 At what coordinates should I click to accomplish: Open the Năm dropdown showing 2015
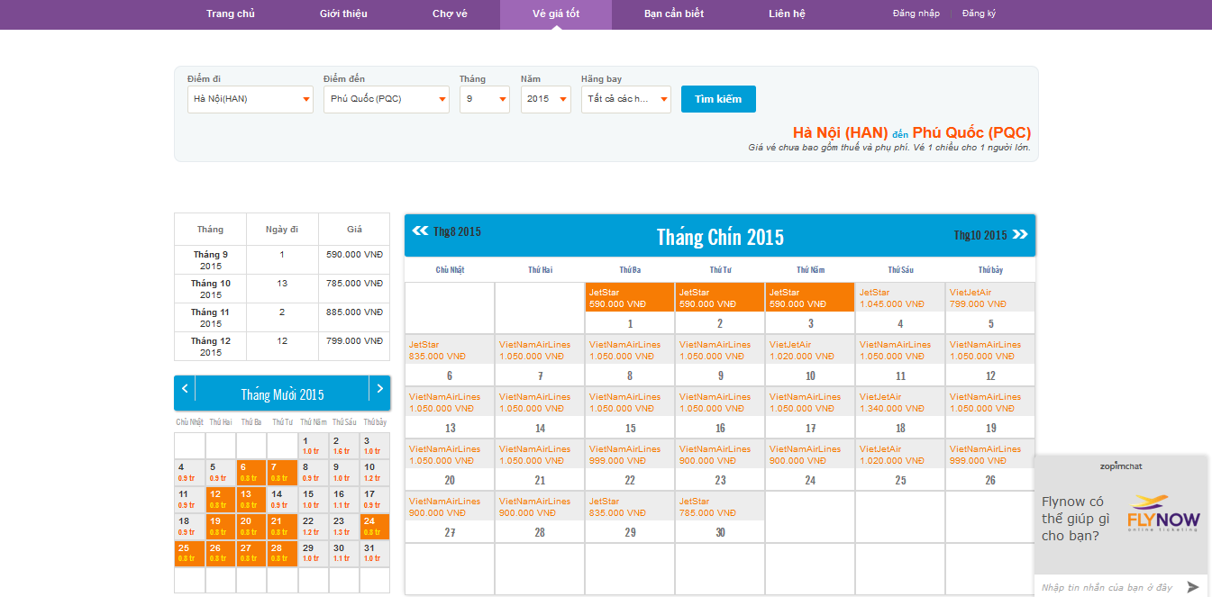pos(546,99)
